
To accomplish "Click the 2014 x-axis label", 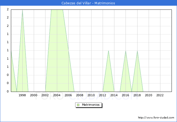I will [114, 95].
